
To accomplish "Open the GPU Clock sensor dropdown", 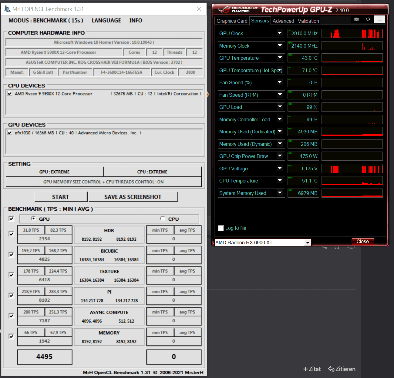I will tap(280, 33).
